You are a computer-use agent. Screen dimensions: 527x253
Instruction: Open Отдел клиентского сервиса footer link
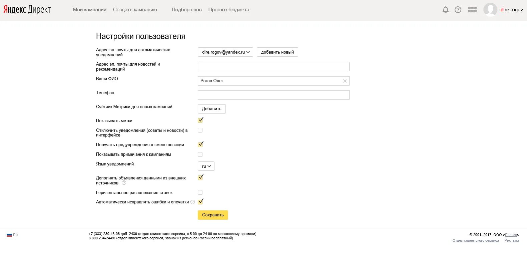tap(476, 240)
